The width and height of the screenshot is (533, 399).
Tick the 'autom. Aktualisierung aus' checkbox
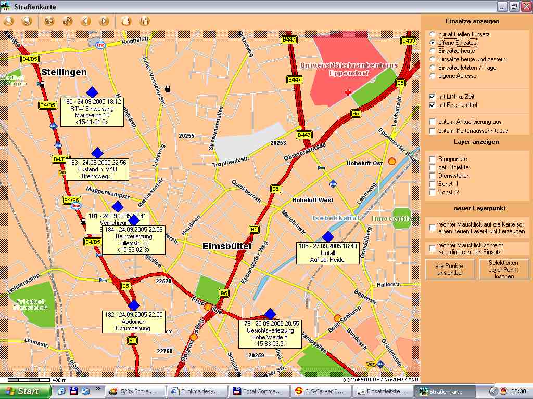tap(432, 122)
